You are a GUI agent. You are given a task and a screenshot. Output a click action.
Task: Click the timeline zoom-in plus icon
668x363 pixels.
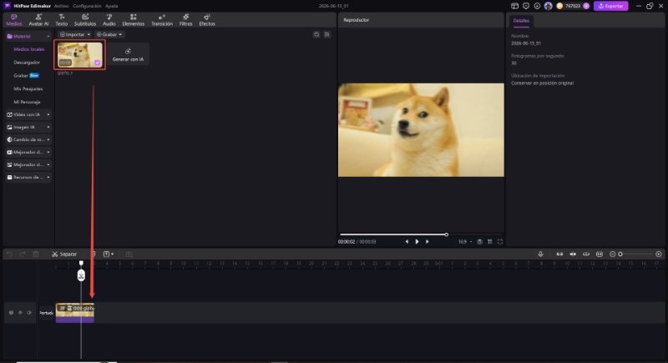[x=659, y=254]
